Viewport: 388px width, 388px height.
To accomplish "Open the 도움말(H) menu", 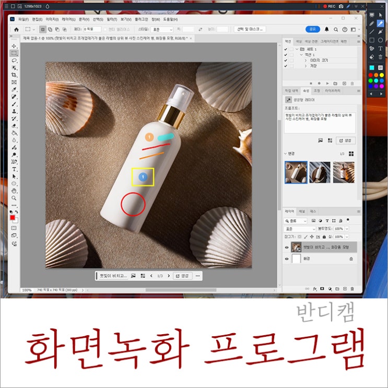I will coord(170,19).
